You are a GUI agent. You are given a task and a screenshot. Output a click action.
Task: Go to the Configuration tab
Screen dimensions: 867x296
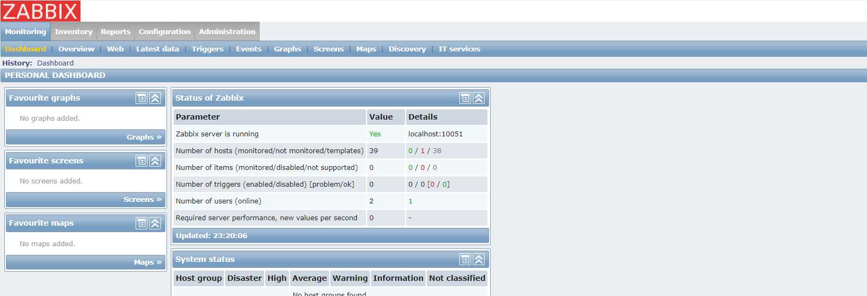click(164, 31)
